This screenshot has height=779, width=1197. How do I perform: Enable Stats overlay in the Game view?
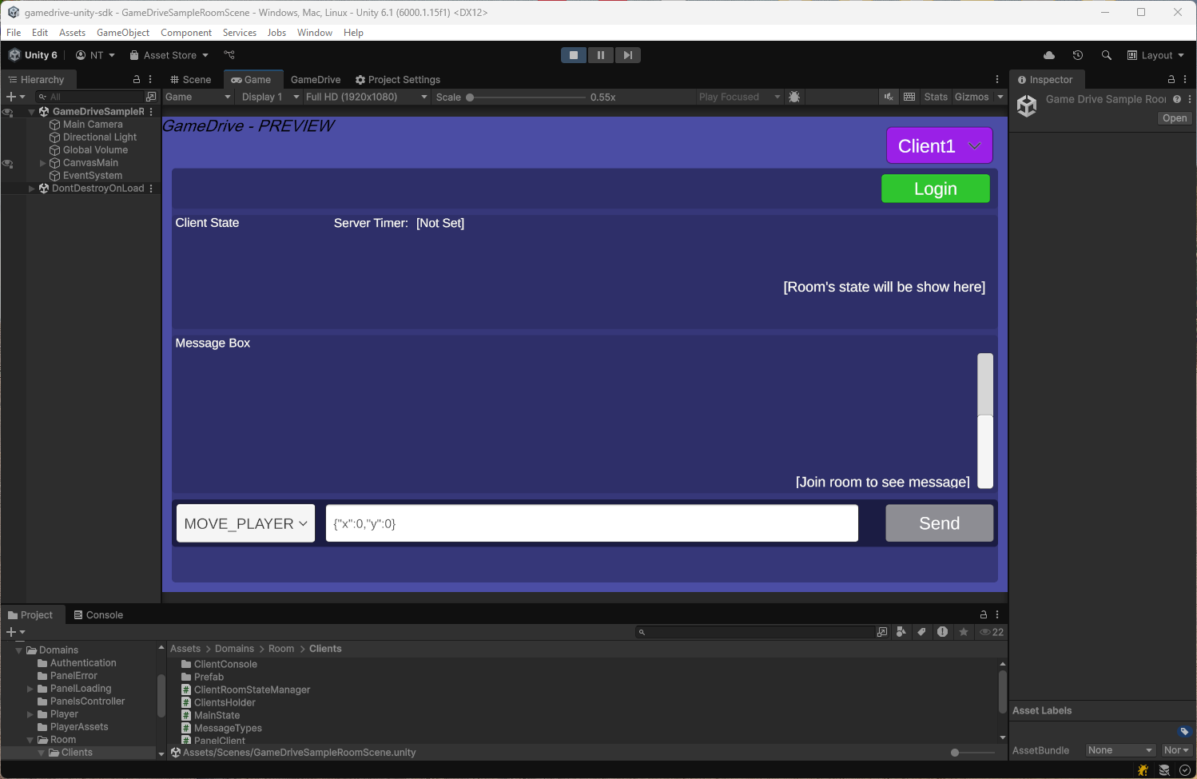tap(935, 97)
